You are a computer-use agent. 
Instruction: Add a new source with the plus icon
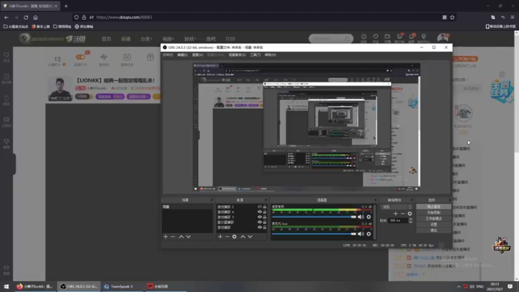(220, 237)
